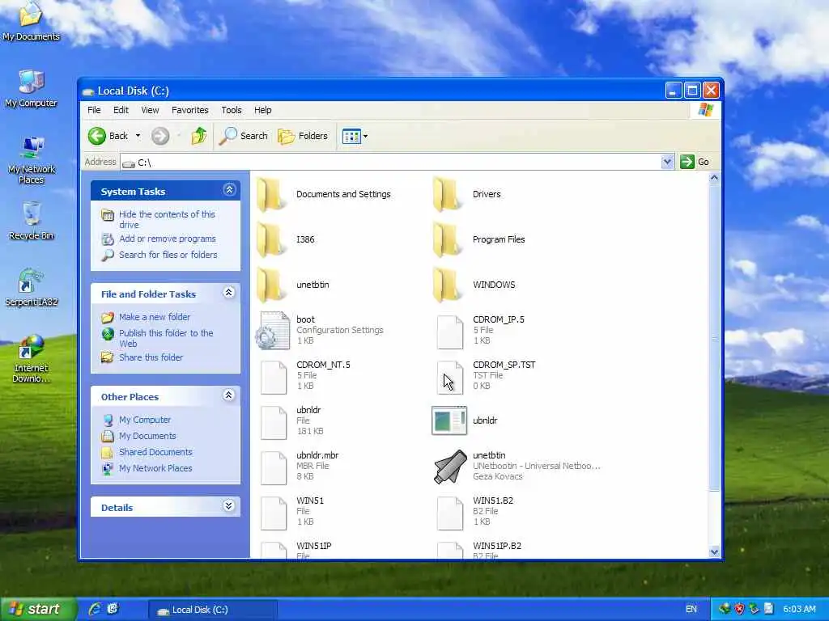Select Serpent IA32 desktop shortcut
829x621 pixels.
(32, 288)
